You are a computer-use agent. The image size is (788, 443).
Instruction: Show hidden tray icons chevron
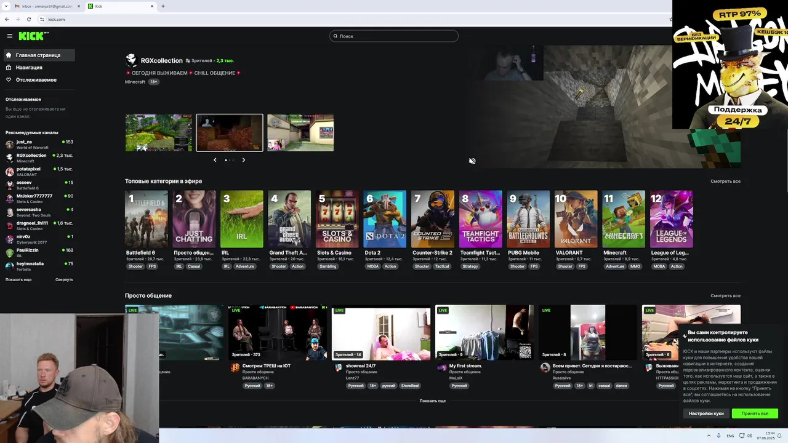click(709, 436)
